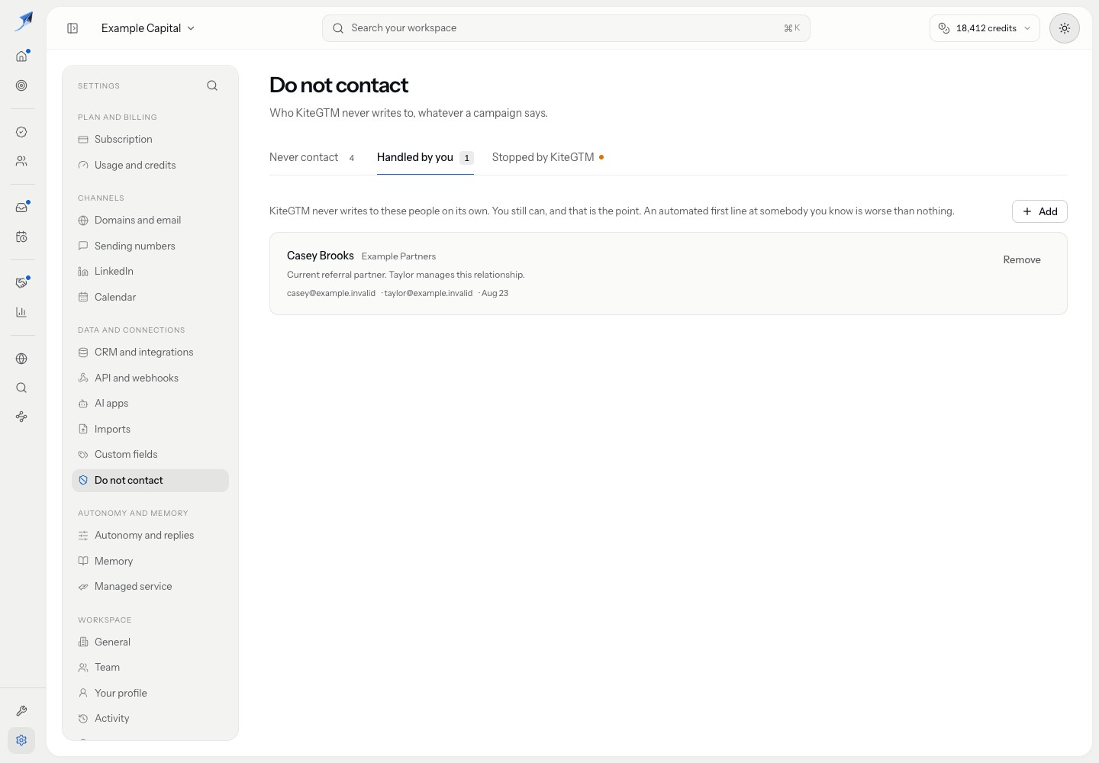The image size is (1099, 763).
Task: Open the home icon in left rail
Action: pos(21,56)
